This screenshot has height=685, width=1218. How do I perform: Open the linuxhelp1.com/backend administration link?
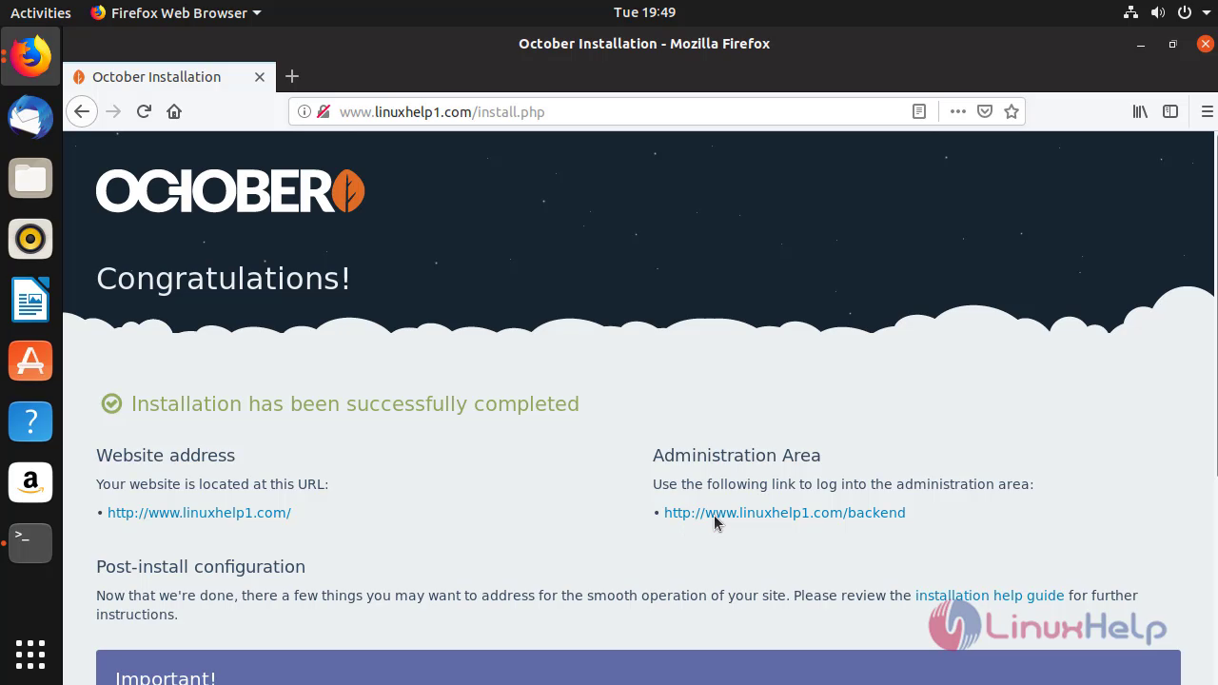784,513
